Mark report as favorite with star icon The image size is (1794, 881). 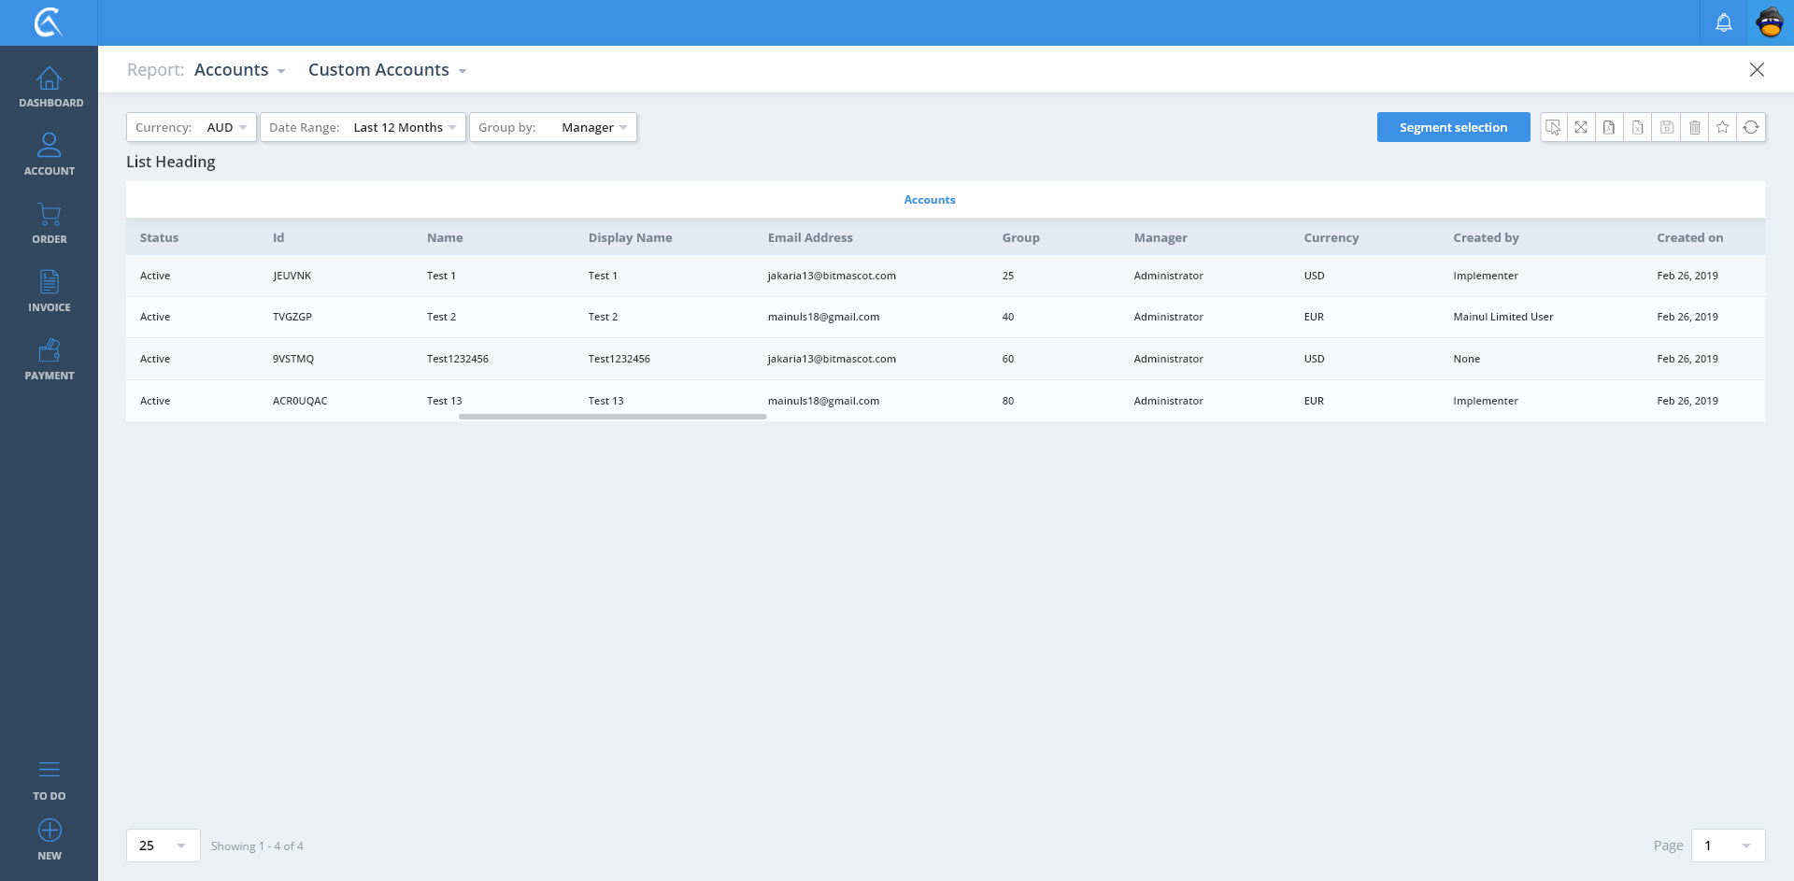[1722, 127]
